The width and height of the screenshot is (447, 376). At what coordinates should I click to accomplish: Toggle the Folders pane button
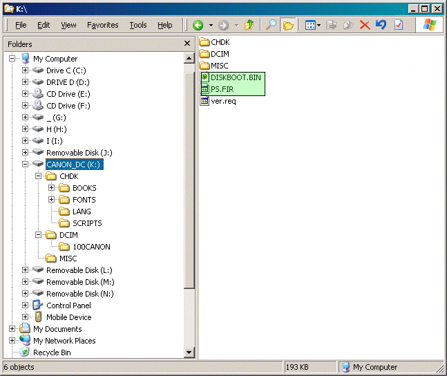(x=288, y=25)
